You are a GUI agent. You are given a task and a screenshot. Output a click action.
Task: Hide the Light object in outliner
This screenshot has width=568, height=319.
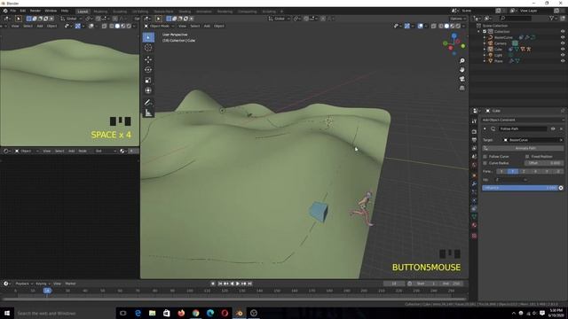(563, 55)
